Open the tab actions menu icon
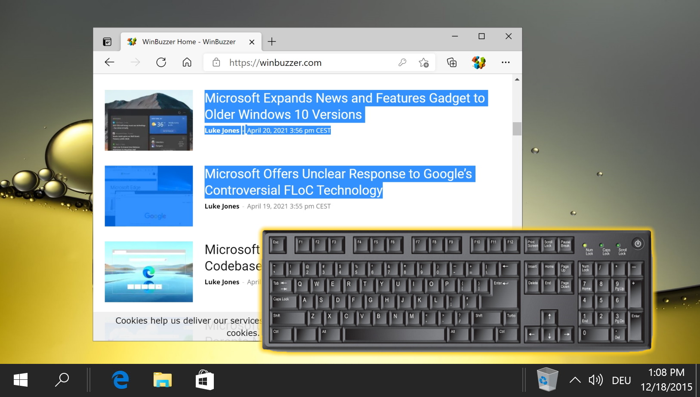 pos(107,42)
